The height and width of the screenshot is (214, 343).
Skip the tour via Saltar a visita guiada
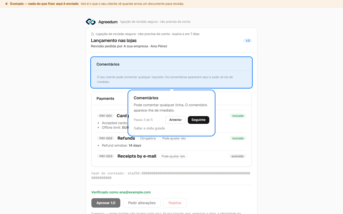click(x=149, y=128)
